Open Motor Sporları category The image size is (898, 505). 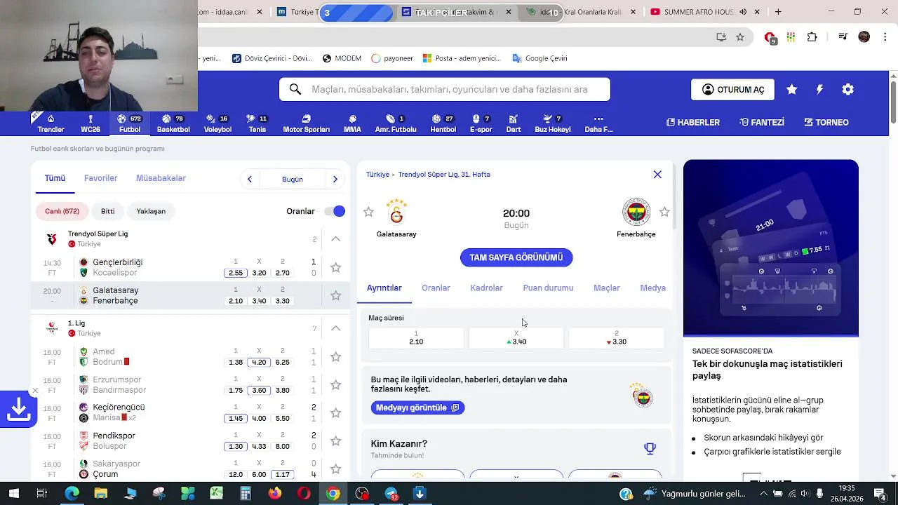click(306, 123)
